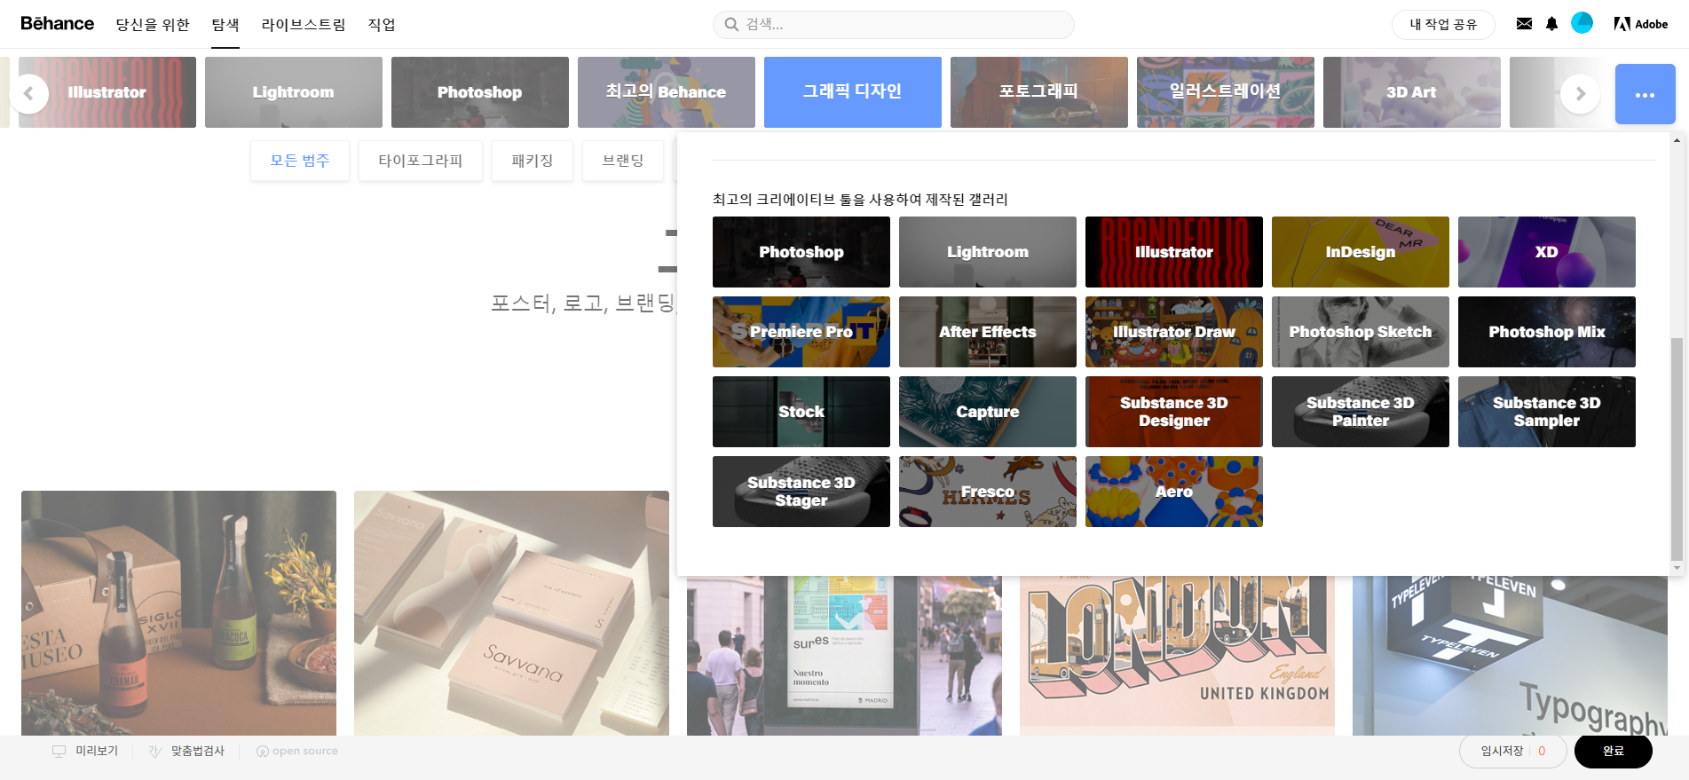Screen dimensions: 1689x780
Task: Click the 맞춤법검사 link
Action: pyautogui.click(x=198, y=752)
